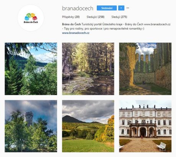The image size is (176, 157).
Task: Open the www.branadocech.cz website link
Action: click(76, 33)
